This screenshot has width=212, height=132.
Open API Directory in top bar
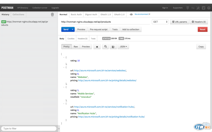click(x=23, y=8)
